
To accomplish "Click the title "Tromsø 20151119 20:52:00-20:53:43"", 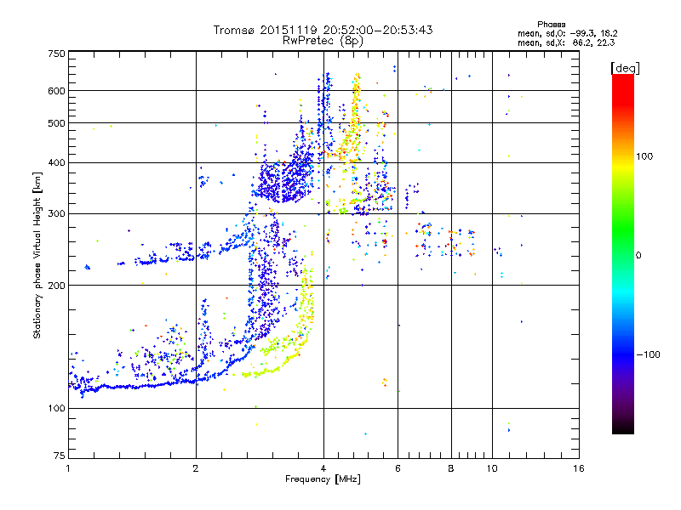I will pyautogui.click(x=323, y=30).
